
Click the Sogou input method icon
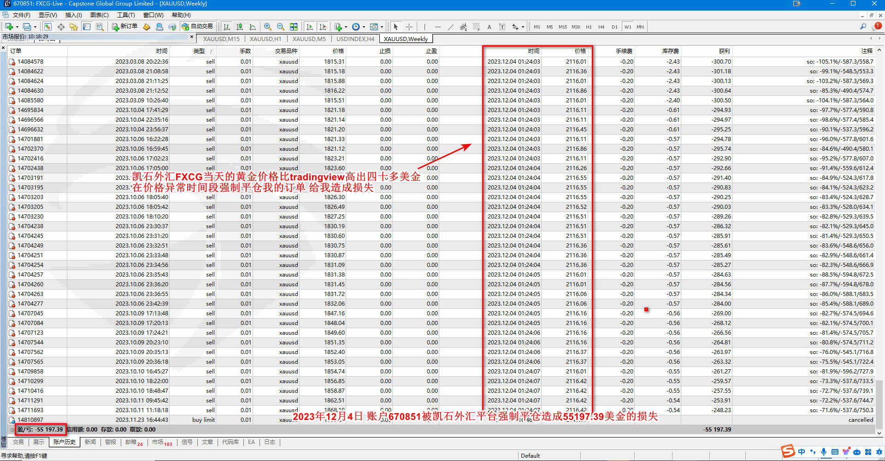(788, 451)
